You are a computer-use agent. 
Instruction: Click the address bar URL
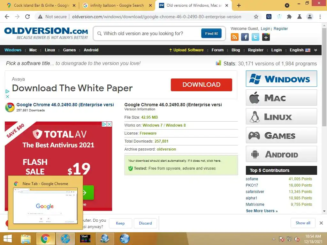coord(156,17)
